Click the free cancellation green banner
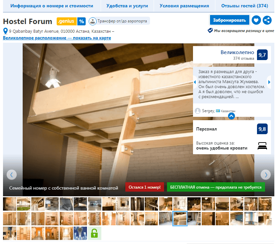The image size is (279, 244). pos(216,187)
